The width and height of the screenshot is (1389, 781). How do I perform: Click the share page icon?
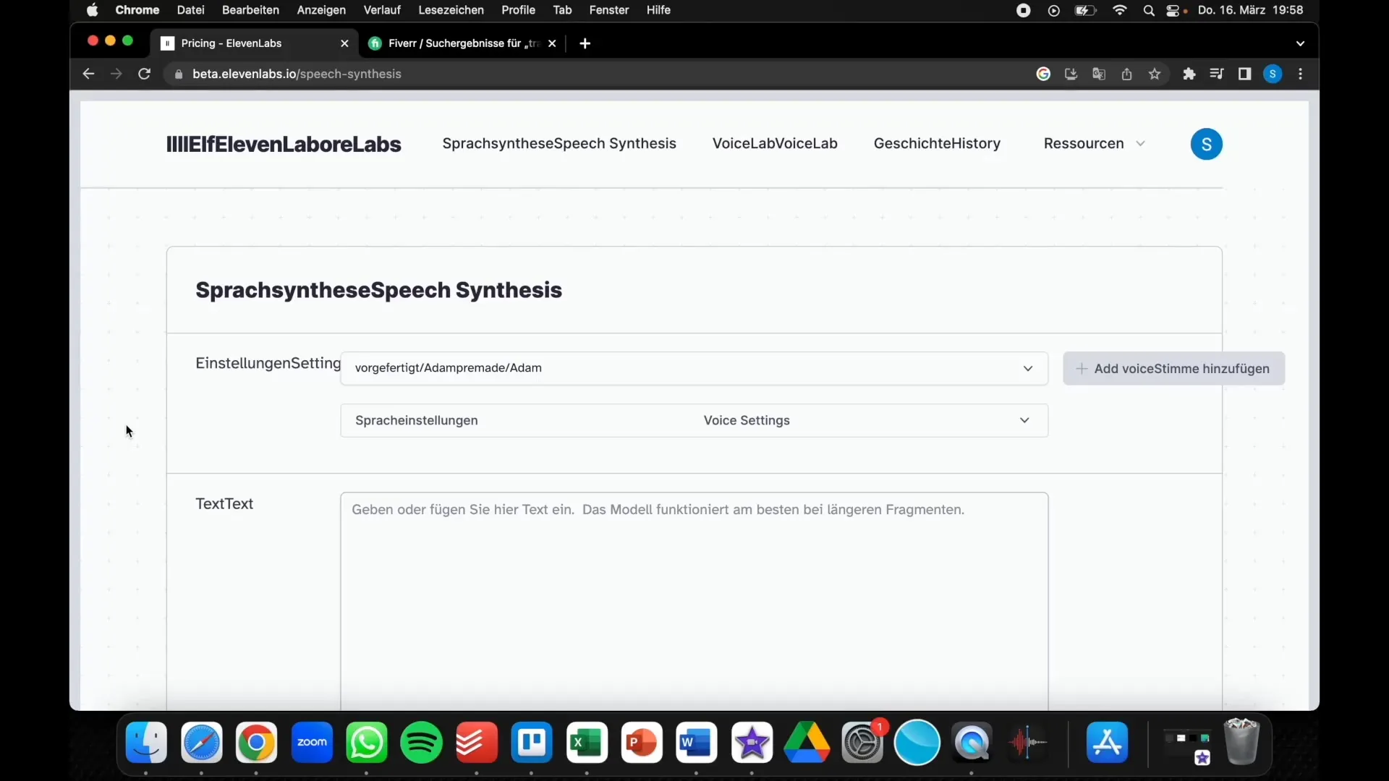click(1127, 74)
